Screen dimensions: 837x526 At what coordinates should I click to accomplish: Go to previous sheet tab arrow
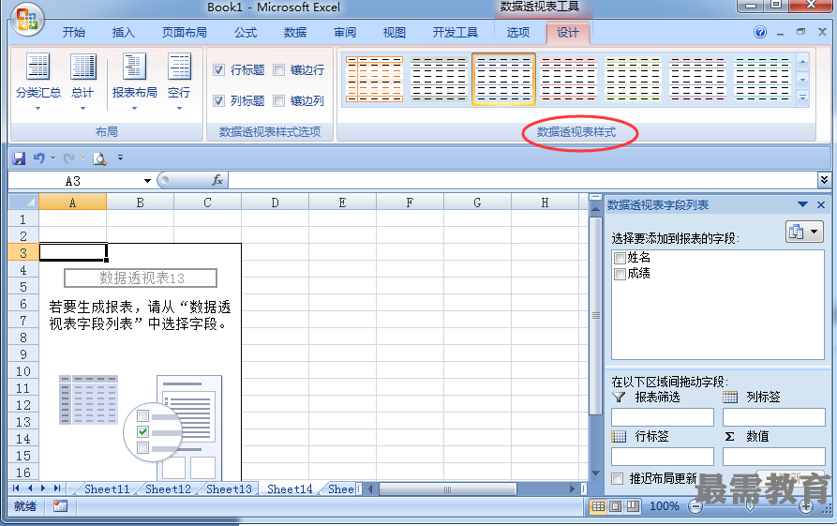[29, 488]
